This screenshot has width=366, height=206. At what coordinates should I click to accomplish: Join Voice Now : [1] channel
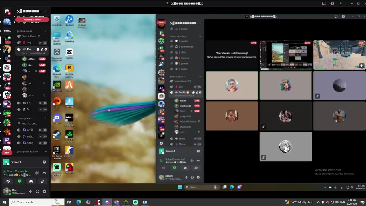pos(32,36)
